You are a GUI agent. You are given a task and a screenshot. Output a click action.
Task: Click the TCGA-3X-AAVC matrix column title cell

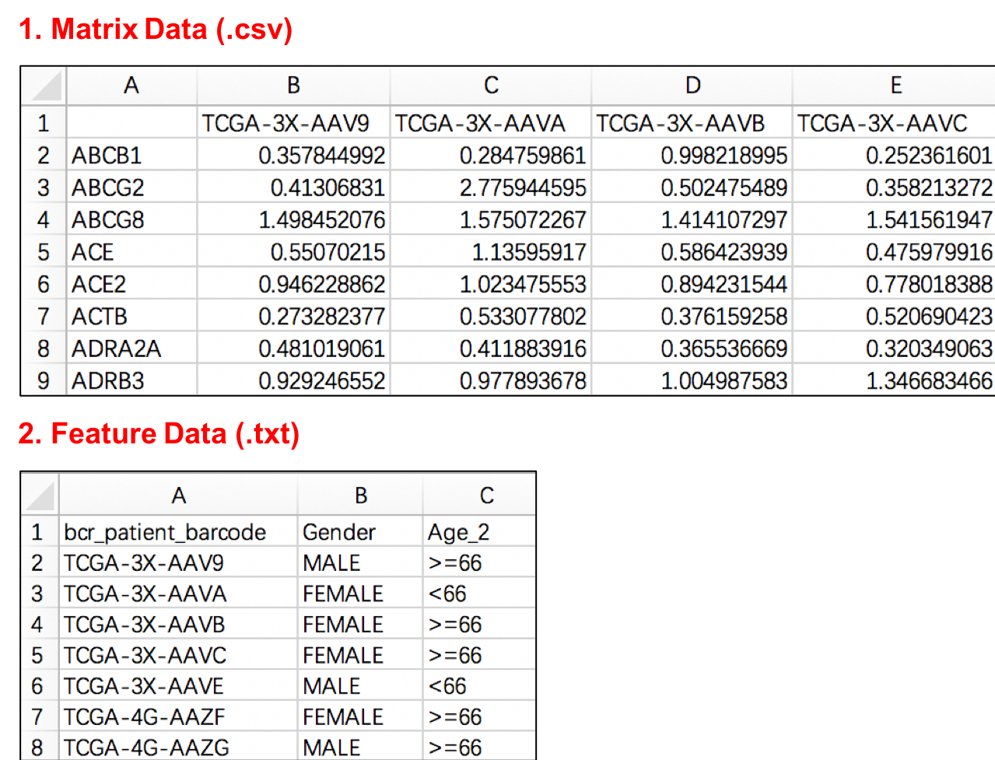tap(895, 124)
